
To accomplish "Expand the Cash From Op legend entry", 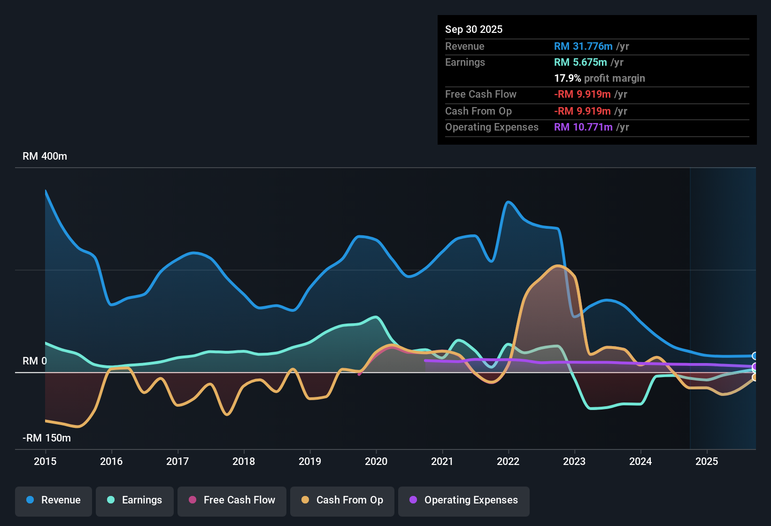I will pos(342,500).
